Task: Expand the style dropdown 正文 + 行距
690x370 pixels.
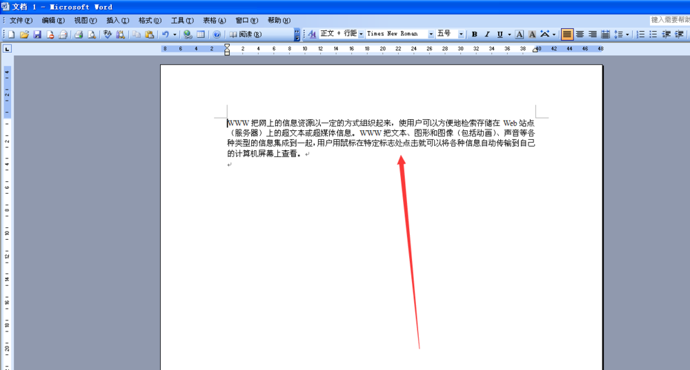Action: tap(361, 34)
